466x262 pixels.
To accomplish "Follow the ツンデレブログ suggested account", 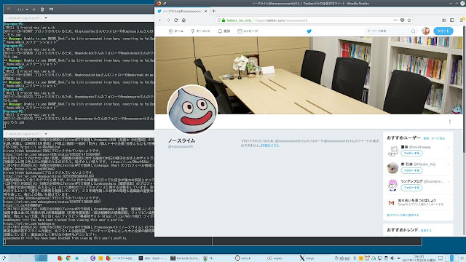I will coord(411,188).
